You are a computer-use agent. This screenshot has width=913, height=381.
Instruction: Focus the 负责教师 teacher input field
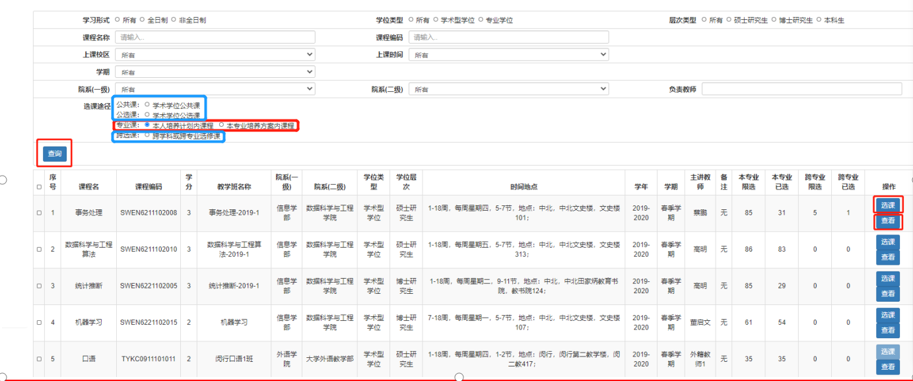point(802,89)
